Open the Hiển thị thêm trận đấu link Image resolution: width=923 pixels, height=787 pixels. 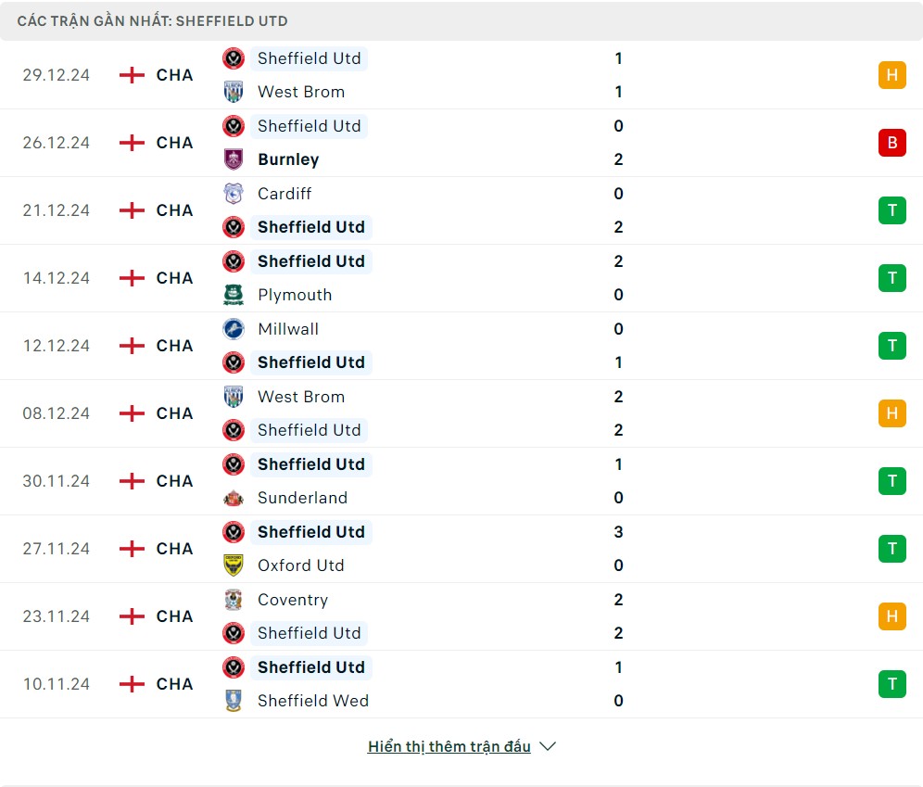449,746
